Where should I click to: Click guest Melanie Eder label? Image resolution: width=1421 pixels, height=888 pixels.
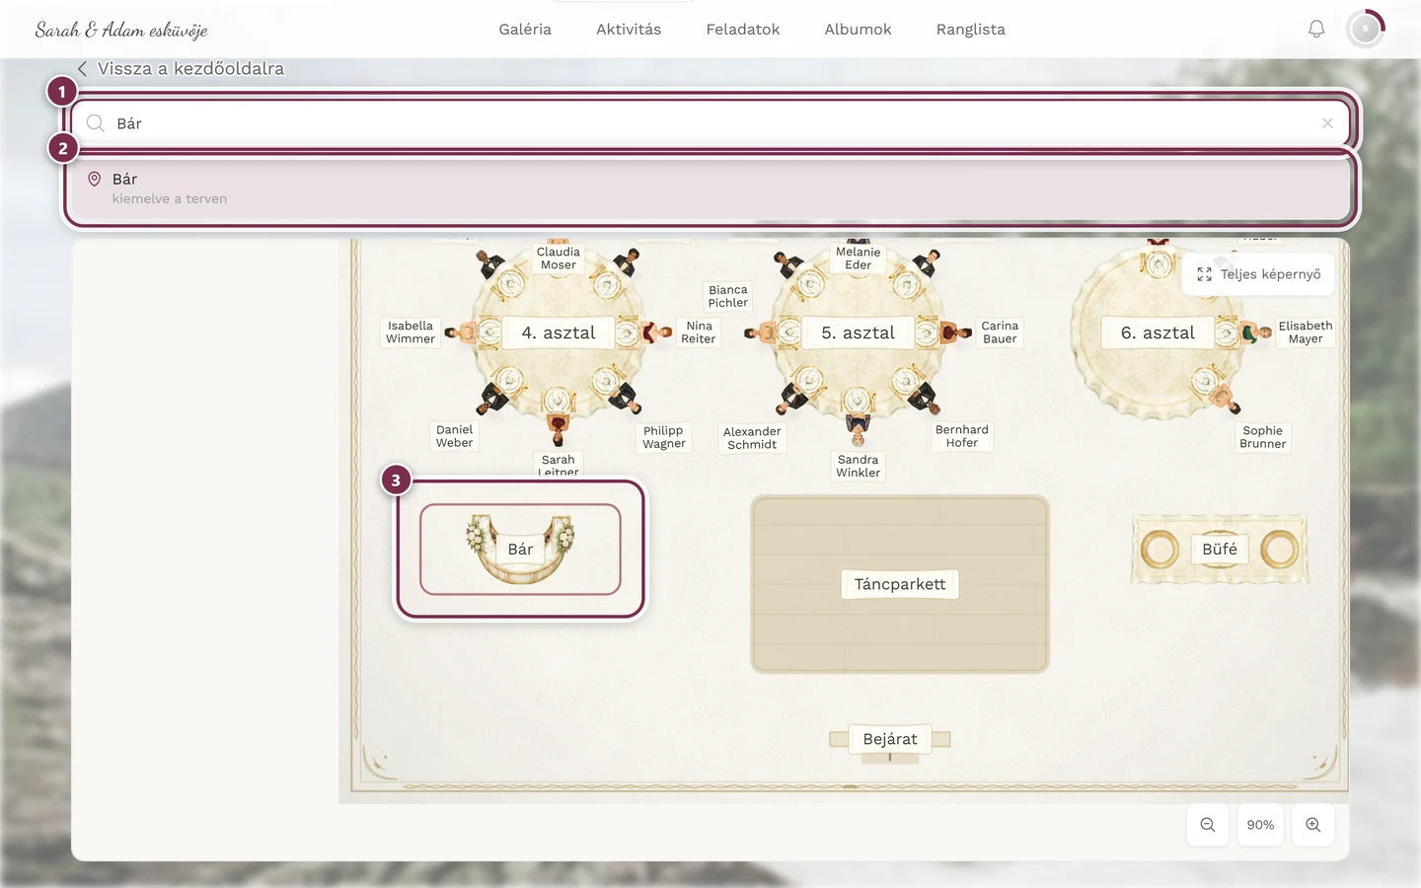[x=859, y=259]
